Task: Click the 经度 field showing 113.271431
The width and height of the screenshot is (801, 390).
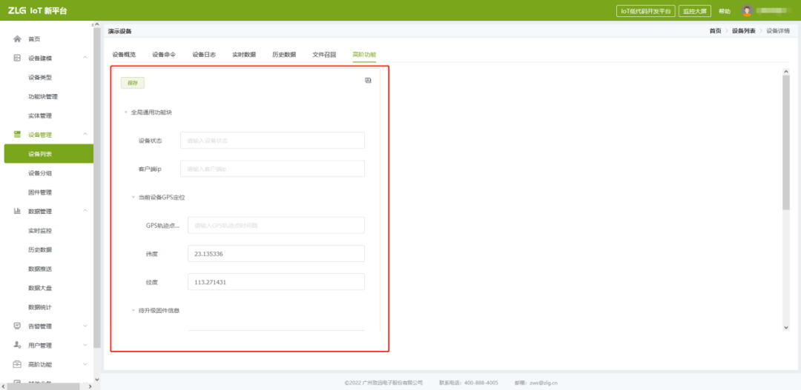Action: point(277,282)
